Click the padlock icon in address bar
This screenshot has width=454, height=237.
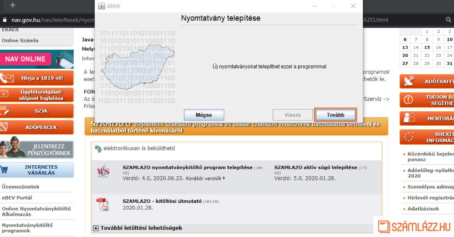[x=5, y=20]
